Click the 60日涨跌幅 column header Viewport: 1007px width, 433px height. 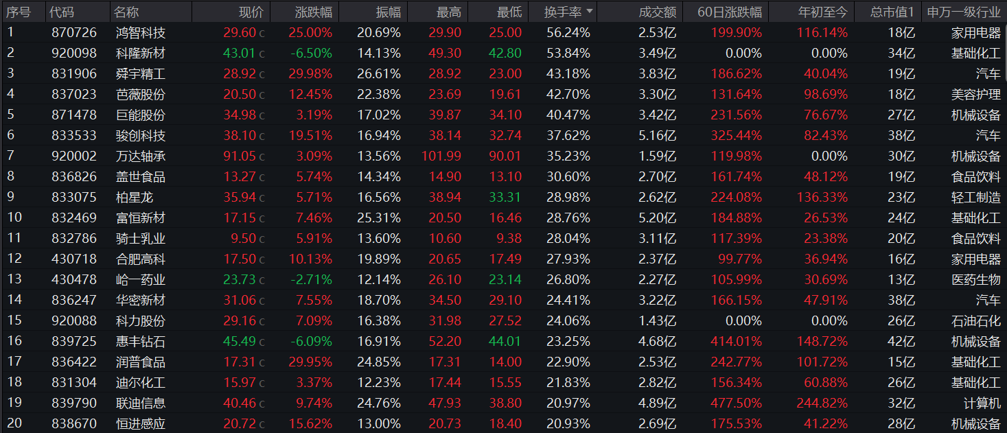tap(729, 12)
